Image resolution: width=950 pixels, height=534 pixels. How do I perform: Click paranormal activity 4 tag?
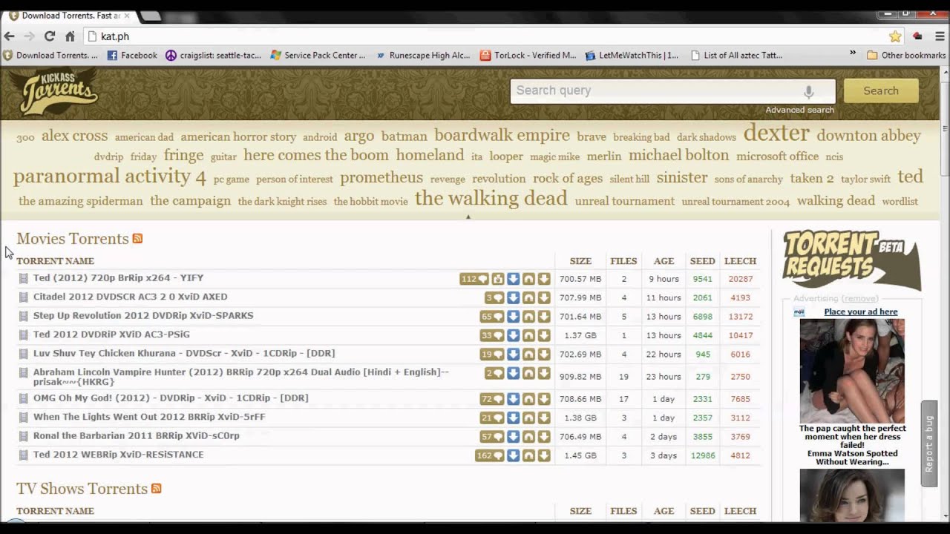click(109, 176)
